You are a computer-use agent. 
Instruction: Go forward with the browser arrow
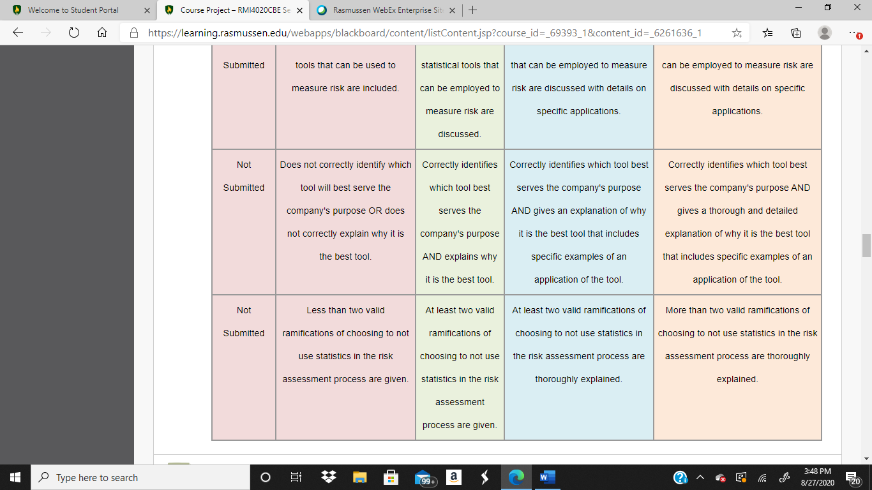[x=45, y=33]
